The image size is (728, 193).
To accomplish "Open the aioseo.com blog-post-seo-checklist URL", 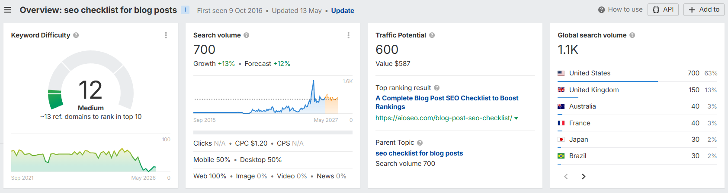I will tap(444, 118).
